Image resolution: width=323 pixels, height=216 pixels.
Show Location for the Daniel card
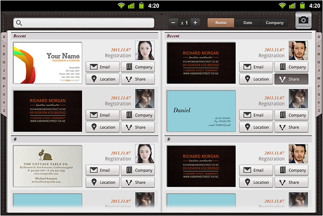coord(256,127)
